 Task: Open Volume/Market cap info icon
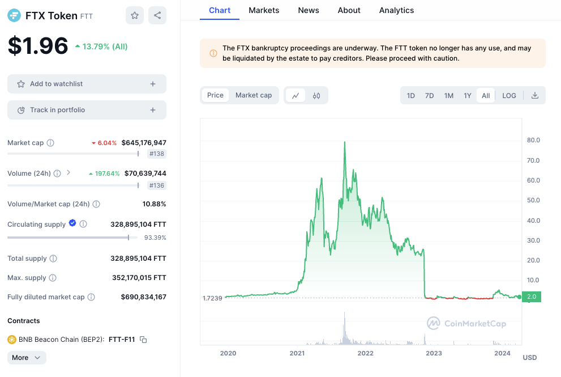point(96,204)
